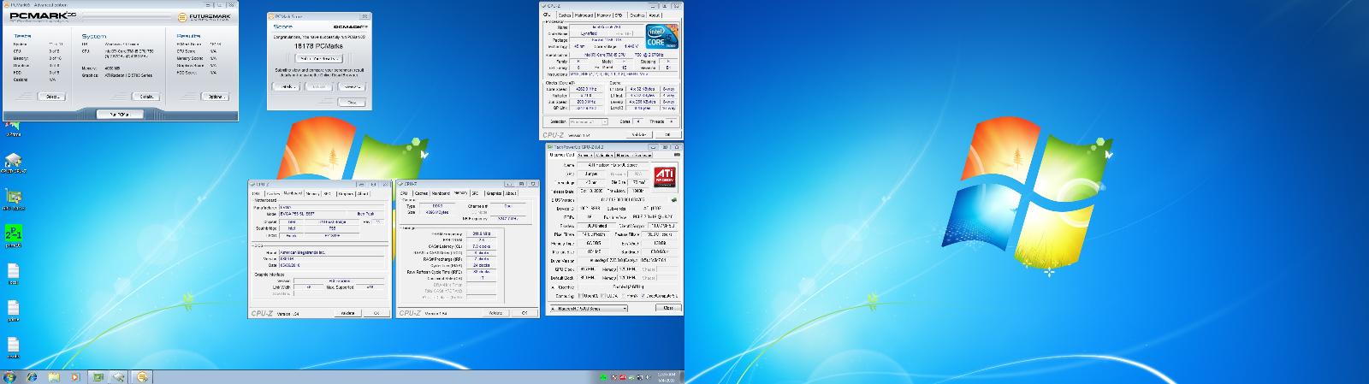Select CPU tab in CPU-Z Mainboard window

click(x=256, y=193)
